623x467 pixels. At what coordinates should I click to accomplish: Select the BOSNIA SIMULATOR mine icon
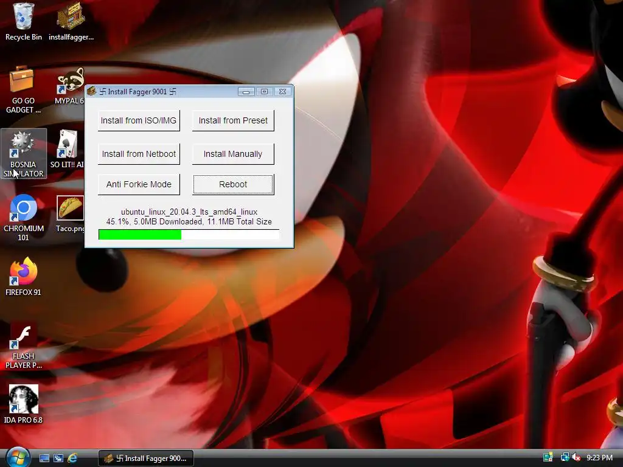click(x=24, y=154)
